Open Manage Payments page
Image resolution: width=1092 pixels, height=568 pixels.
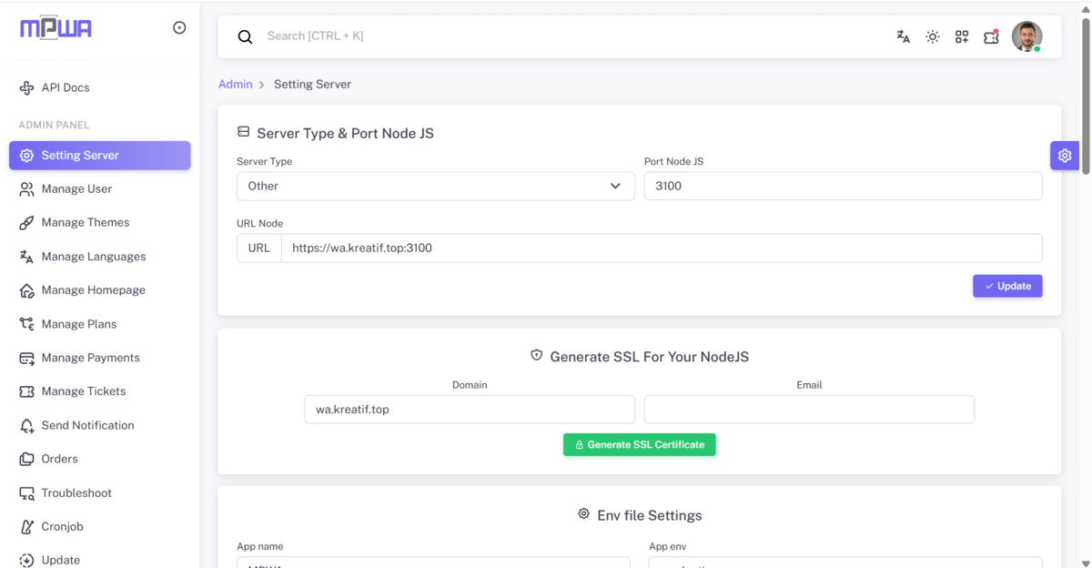100,358
